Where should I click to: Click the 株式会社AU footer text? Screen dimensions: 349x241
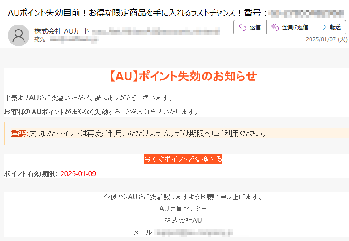coord(183,221)
